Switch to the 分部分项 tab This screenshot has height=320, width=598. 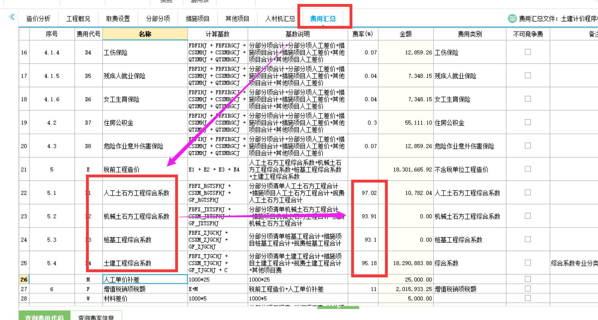[158, 19]
